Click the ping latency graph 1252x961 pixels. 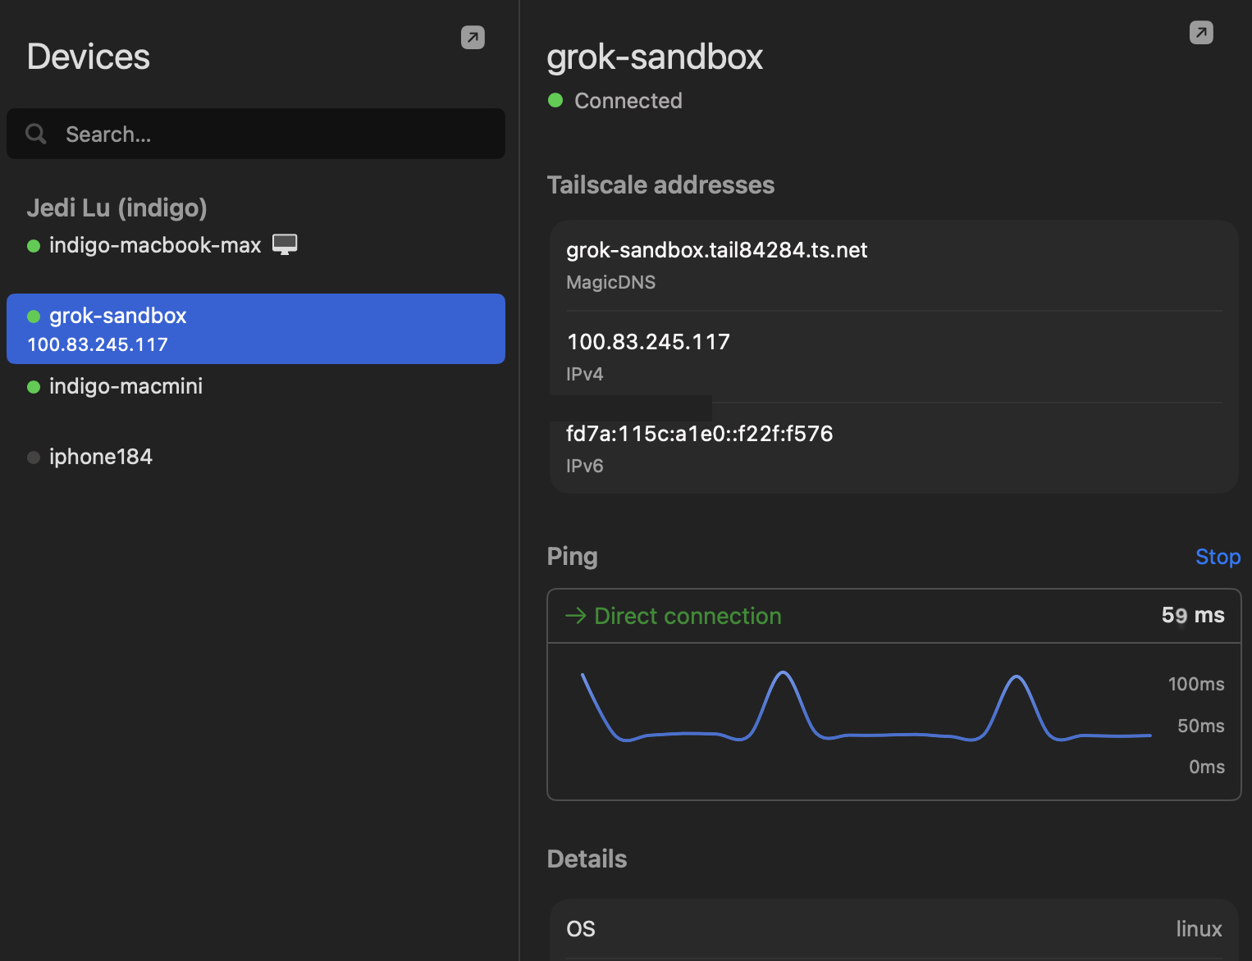point(866,707)
